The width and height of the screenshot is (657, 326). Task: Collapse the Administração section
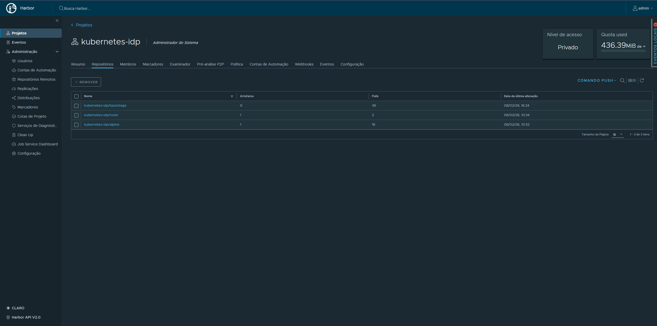click(x=57, y=51)
